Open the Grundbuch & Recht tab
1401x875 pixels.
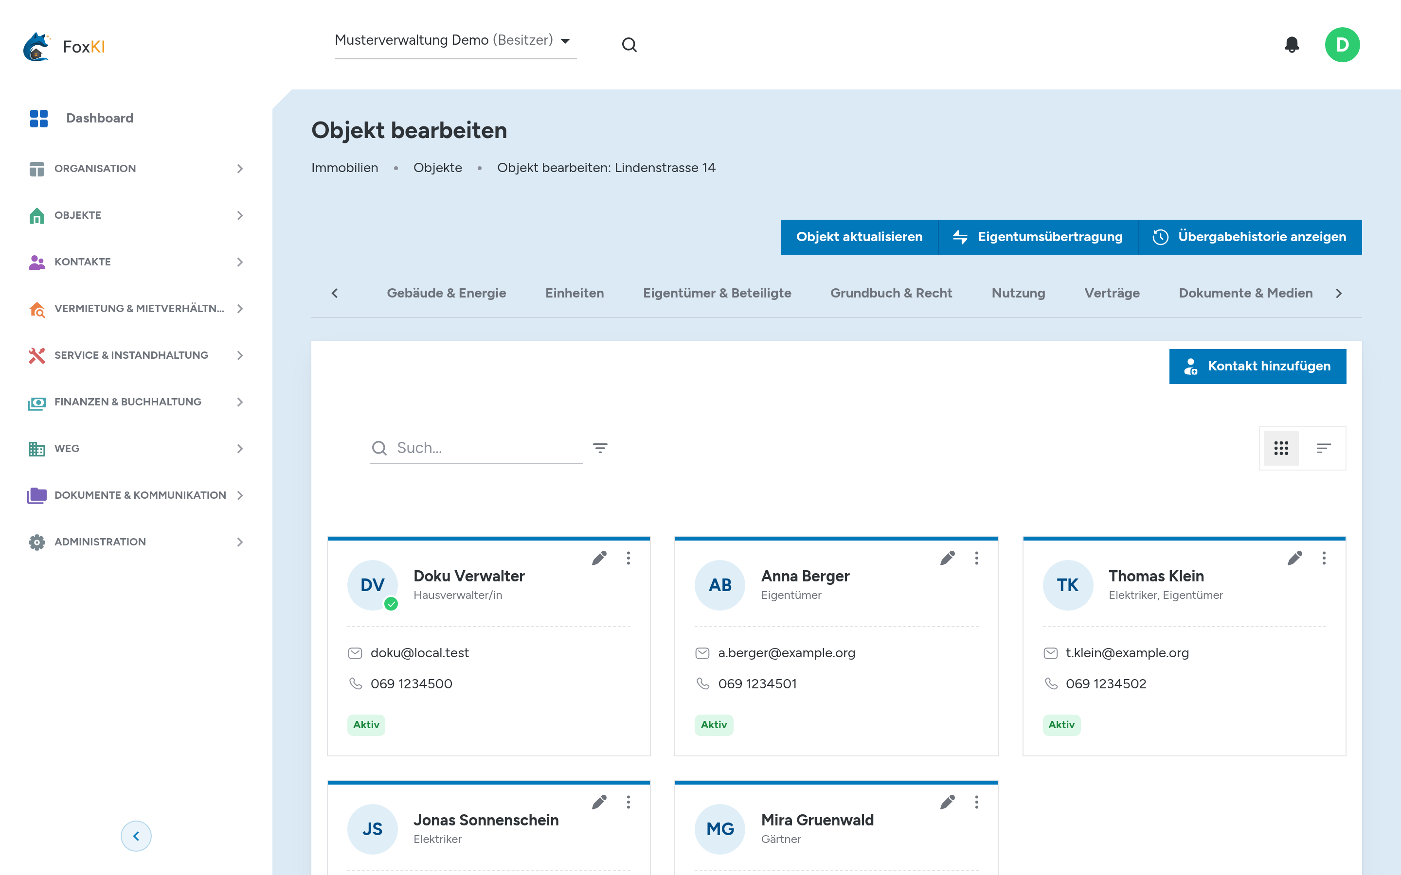pos(891,294)
